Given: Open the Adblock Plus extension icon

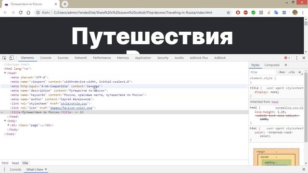Looking at the screenshot, I should pyautogui.click(x=245, y=12).
